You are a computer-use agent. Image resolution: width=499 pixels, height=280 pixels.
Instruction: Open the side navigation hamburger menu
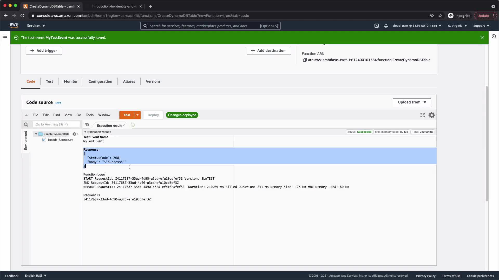(x=5, y=36)
